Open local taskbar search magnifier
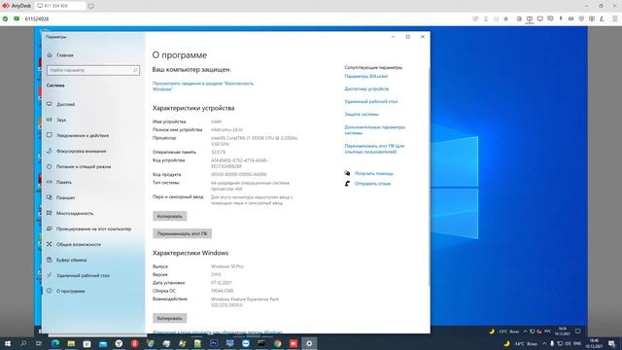622x350 pixels. pos(23,343)
